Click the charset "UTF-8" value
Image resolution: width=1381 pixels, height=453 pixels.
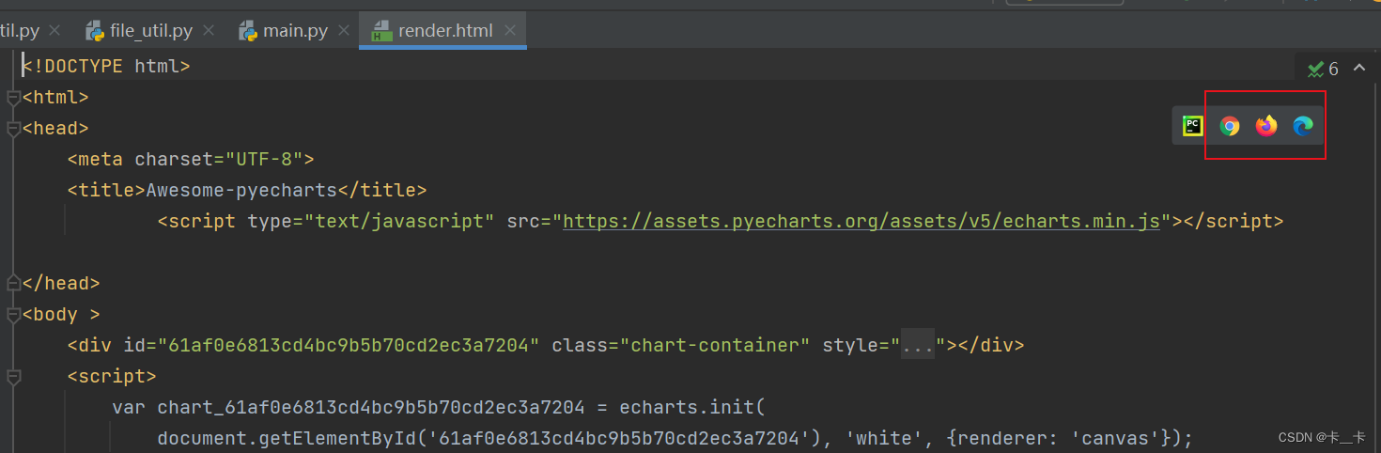pos(264,159)
